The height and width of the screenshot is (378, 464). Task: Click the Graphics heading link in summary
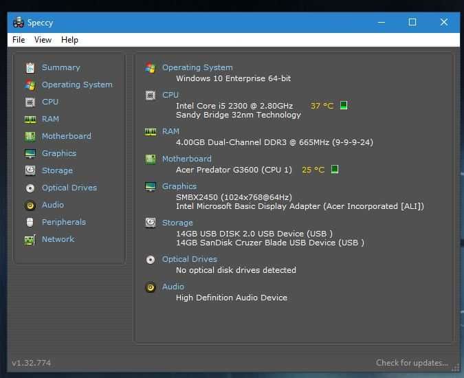[x=179, y=186]
